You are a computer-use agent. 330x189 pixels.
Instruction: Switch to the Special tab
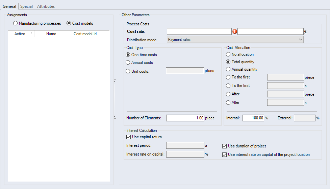pos(27,6)
